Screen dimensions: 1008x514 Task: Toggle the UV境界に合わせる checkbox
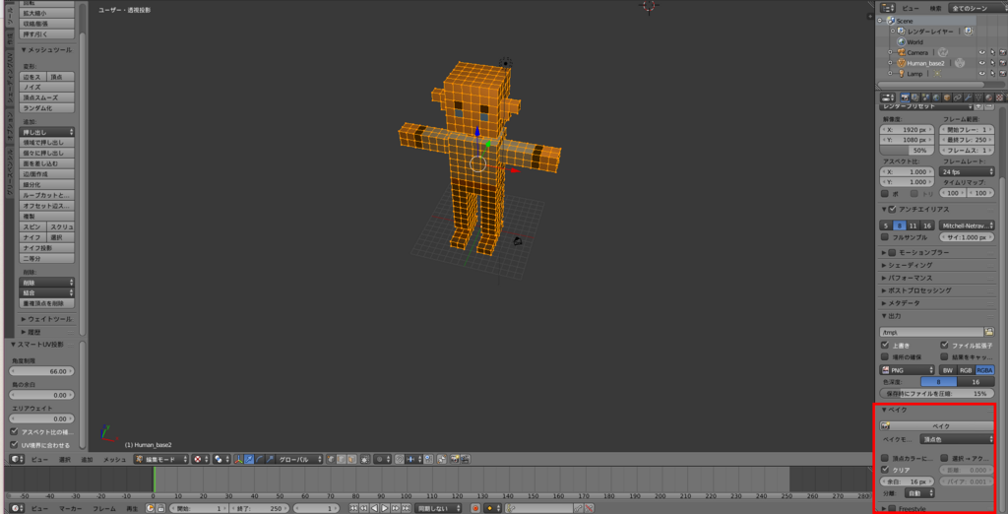pyautogui.click(x=14, y=444)
